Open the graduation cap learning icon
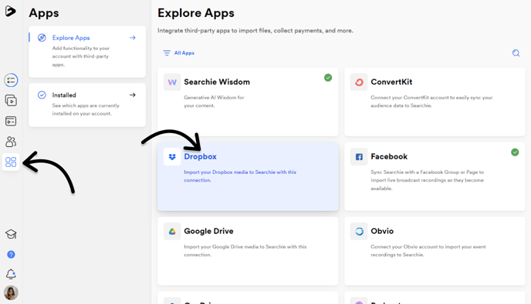The width and height of the screenshot is (531, 304). pyautogui.click(x=11, y=234)
